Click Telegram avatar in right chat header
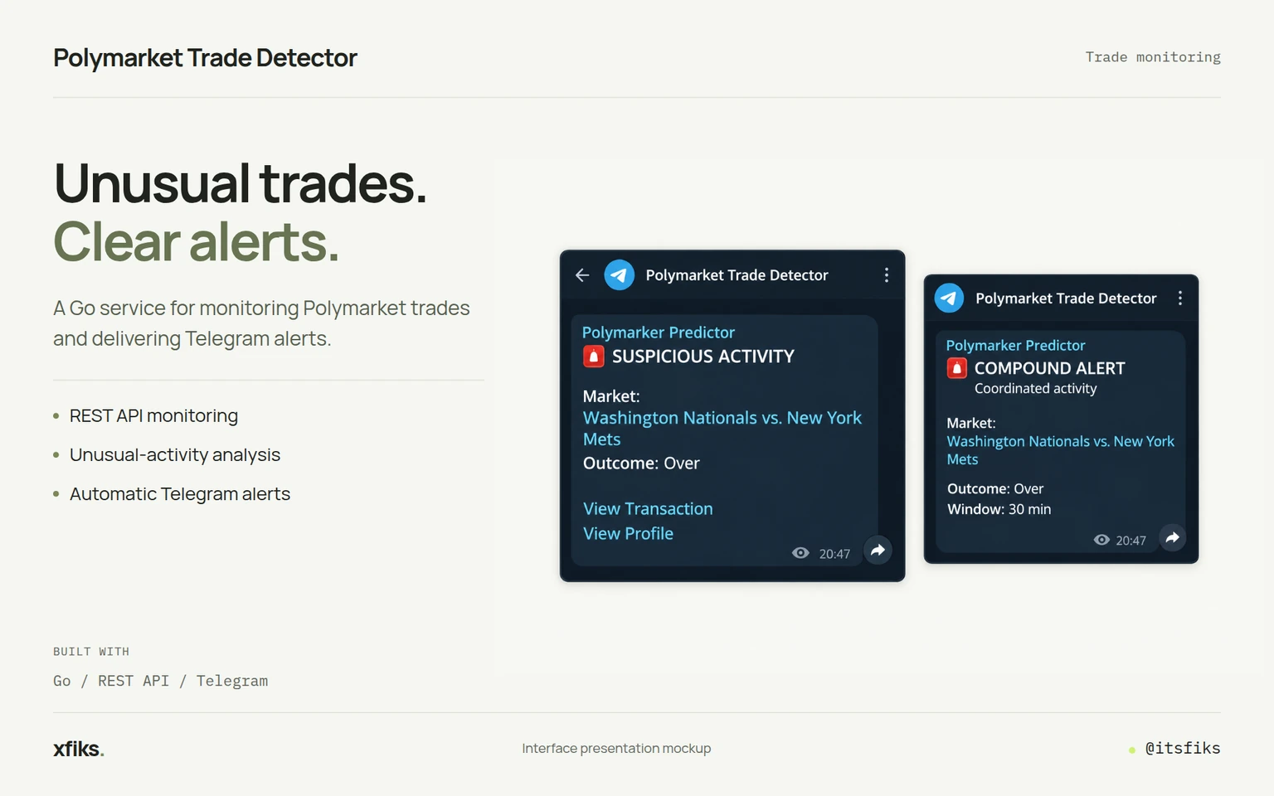Image resolution: width=1274 pixels, height=796 pixels. coord(949,298)
